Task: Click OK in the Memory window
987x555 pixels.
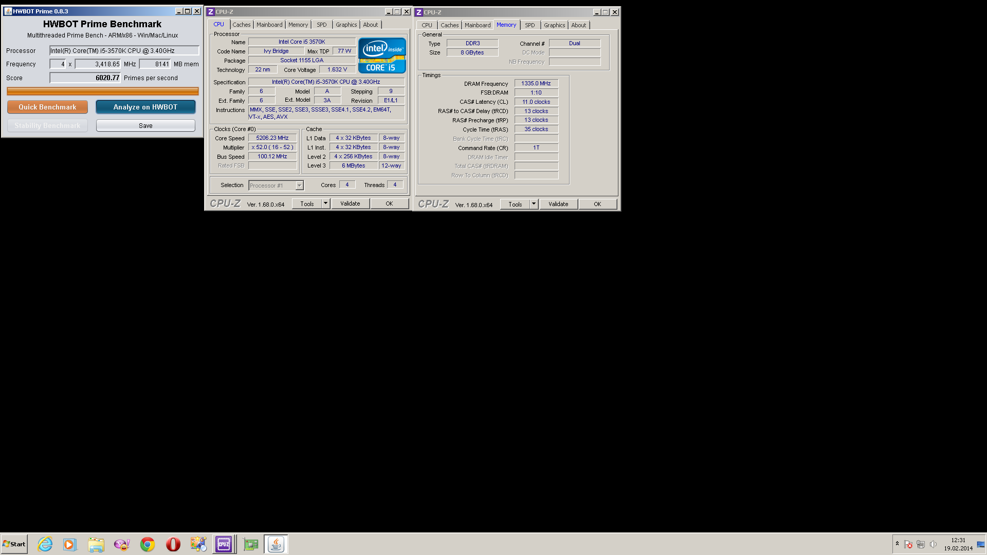Action: tap(597, 204)
